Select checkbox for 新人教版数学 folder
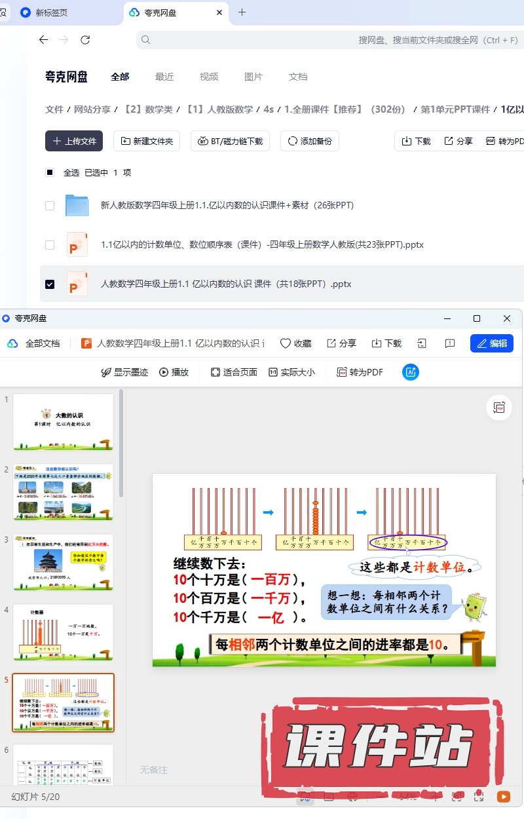The width and height of the screenshot is (524, 819). coord(50,206)
